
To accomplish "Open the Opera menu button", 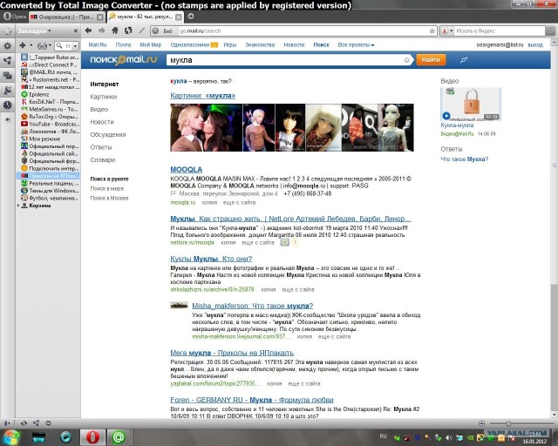I will [x=15, y=17].
